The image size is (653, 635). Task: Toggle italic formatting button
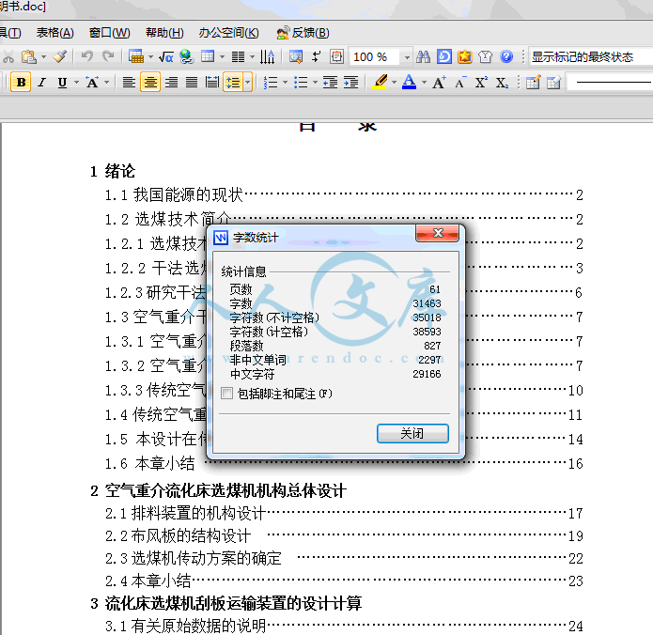pyautogui.click(x=41, y=83)
